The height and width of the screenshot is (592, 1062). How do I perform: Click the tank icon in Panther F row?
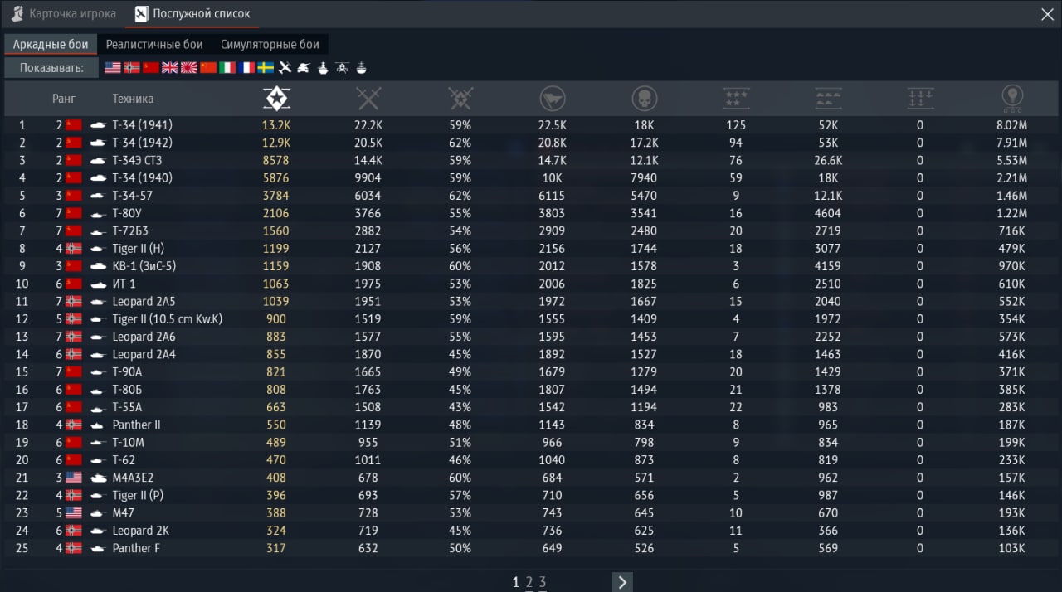tap(98, 548)
